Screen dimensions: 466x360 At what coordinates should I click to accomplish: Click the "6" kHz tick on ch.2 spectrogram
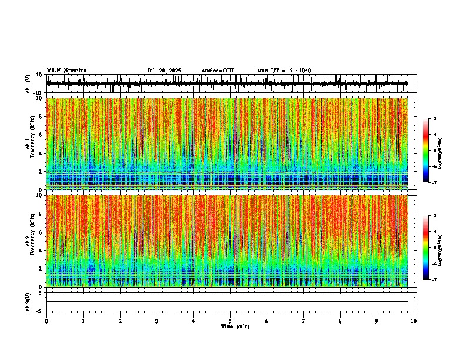pyautogui.click(x=41, y=232)
